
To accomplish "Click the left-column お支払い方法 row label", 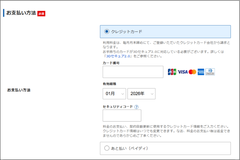I will coord(19,90).
